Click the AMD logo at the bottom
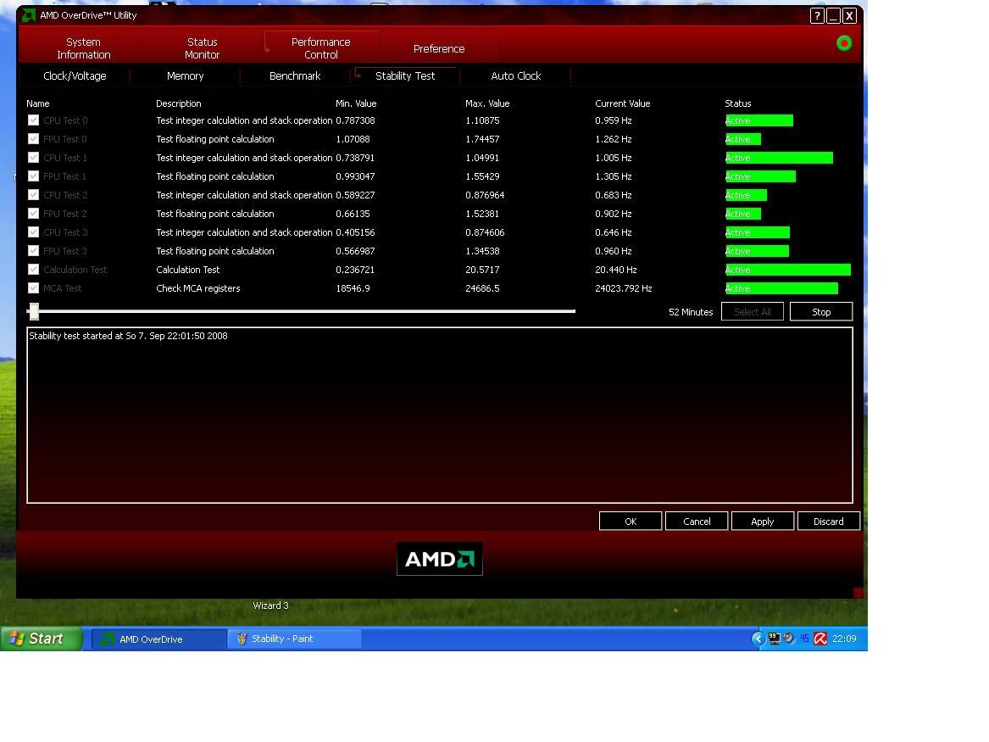 [440, 559]
